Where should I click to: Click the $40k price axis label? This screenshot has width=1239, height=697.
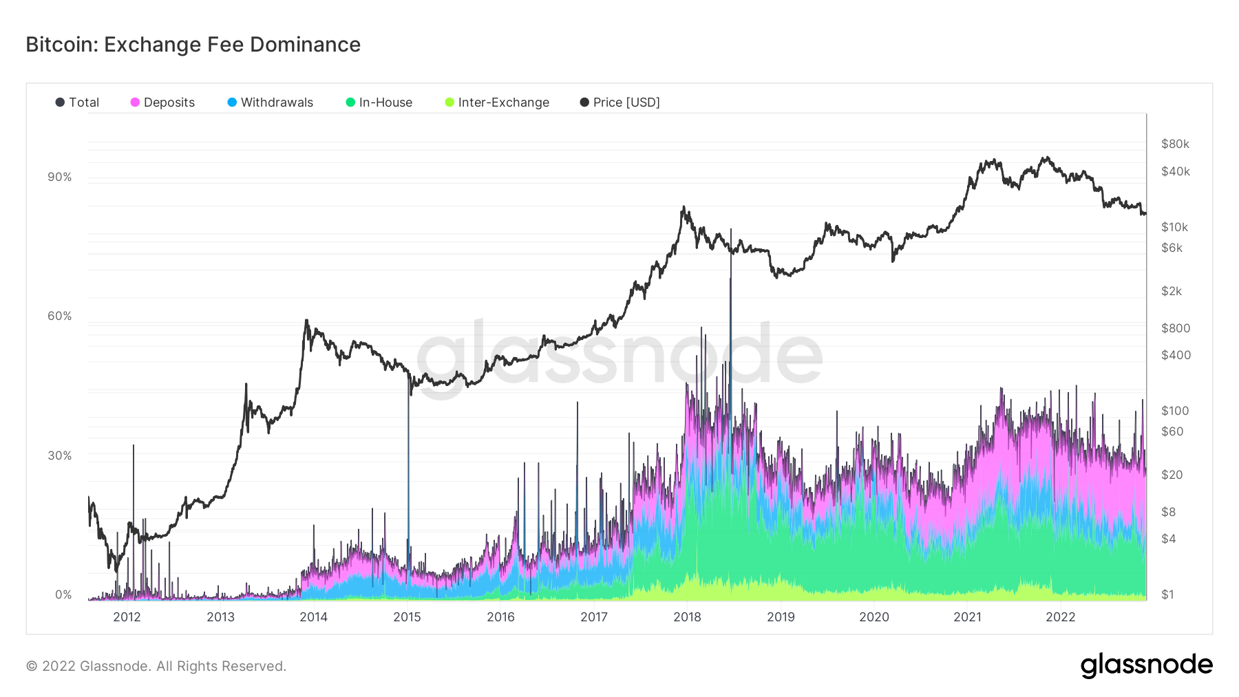1176,172
